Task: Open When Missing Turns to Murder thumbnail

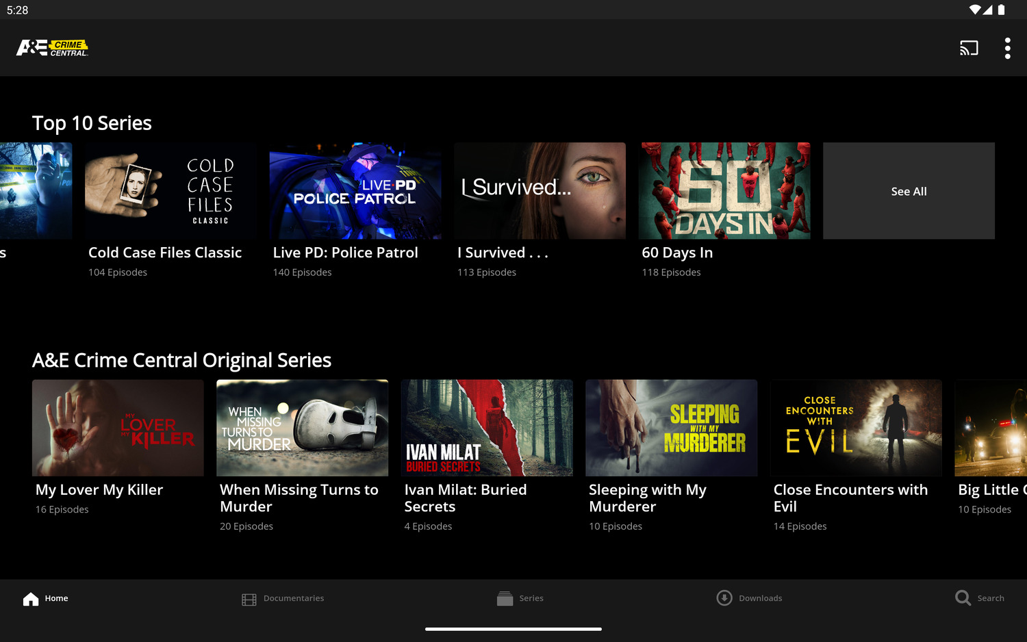Action: [x=302, y=428]
